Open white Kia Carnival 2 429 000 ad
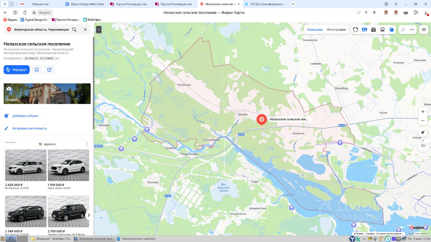 tap(26, 165)
